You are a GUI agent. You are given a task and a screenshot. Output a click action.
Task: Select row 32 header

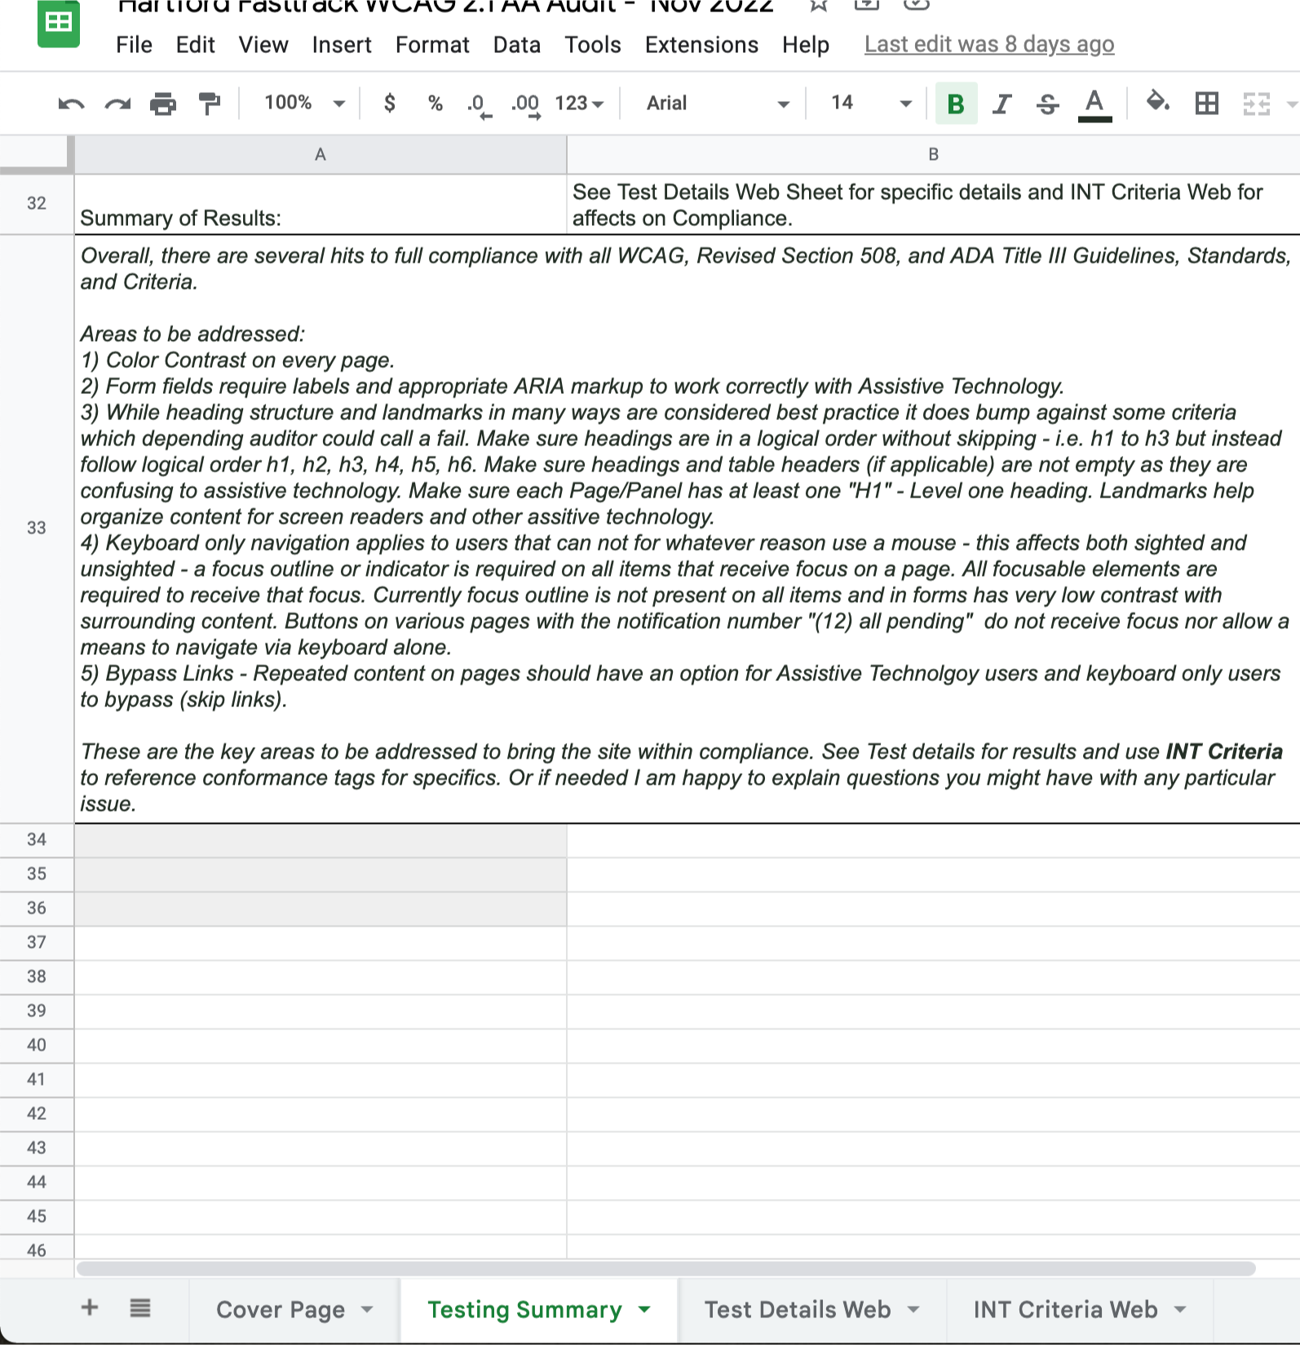point(37,204)
